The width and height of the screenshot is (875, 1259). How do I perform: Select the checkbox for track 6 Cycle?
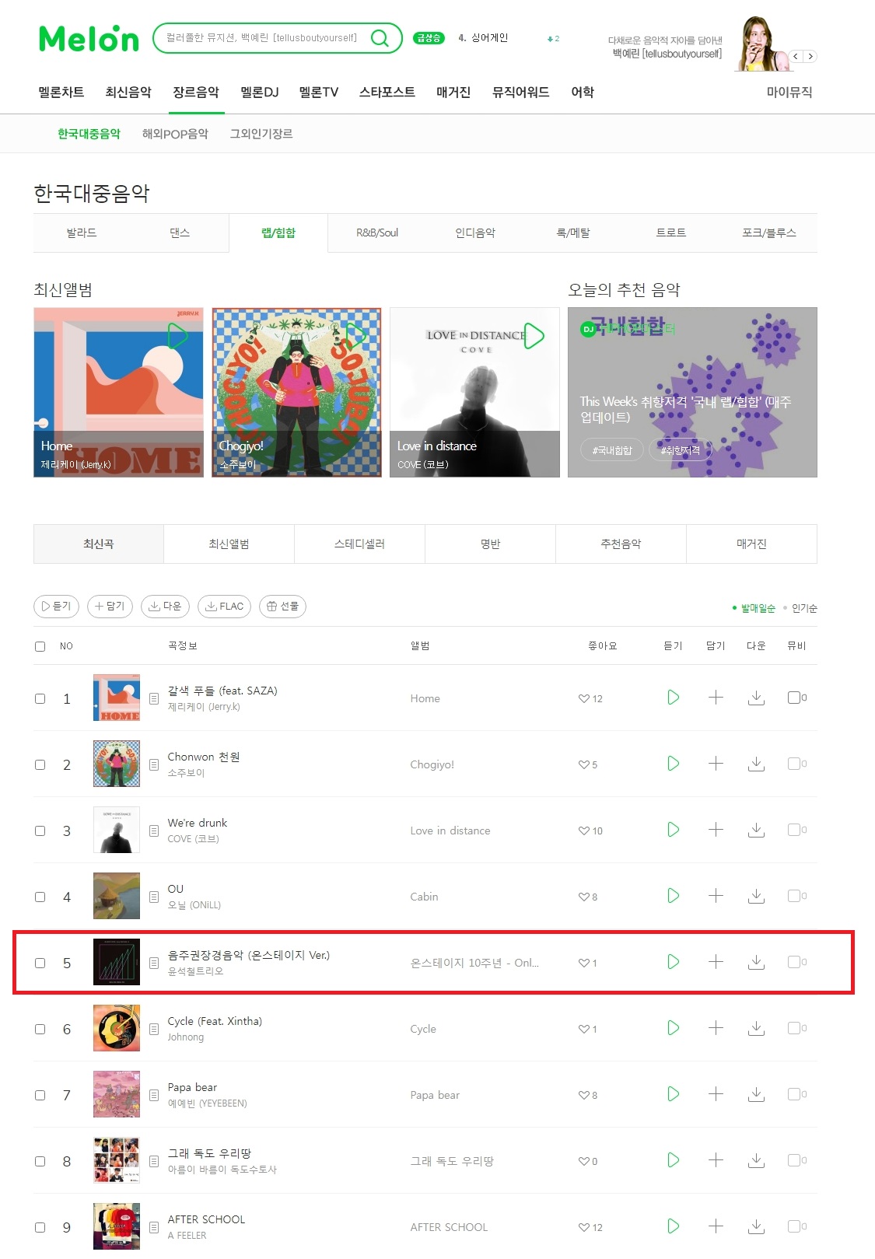pos(40,1029)
